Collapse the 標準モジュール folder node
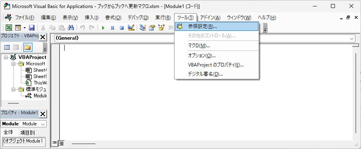Viewport: 361px width, 149px height. click(13, 89)
